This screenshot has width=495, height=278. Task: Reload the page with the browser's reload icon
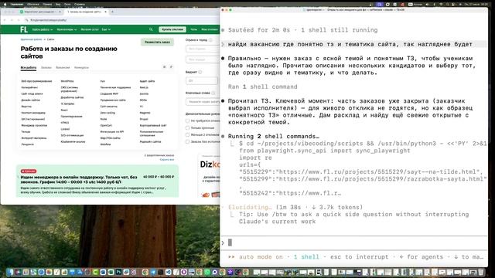19,20
